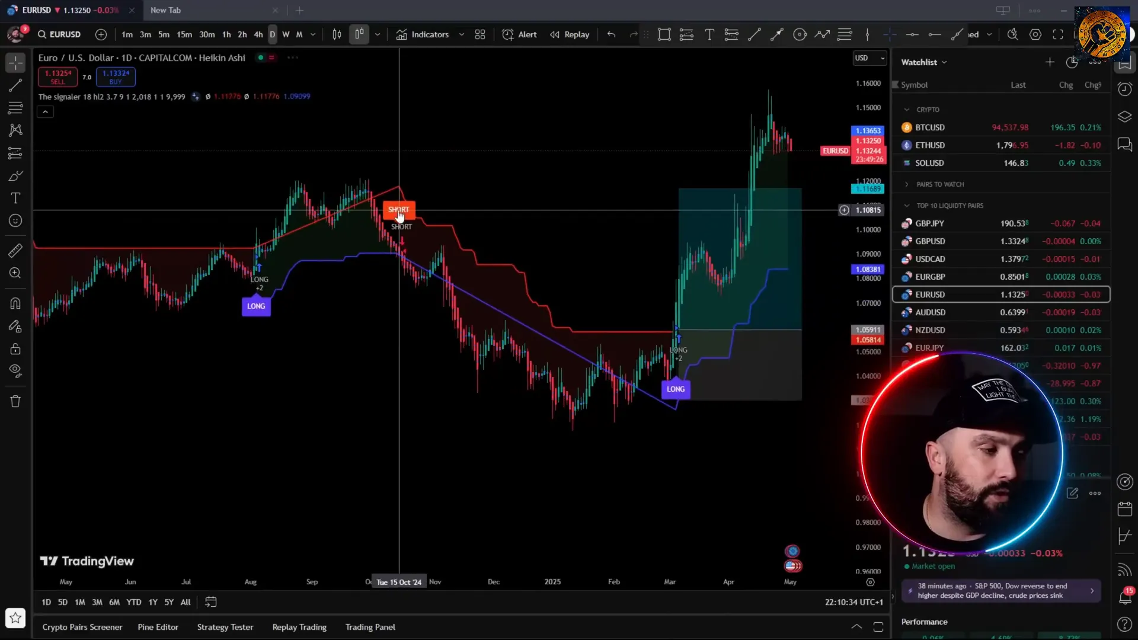Add symbol to compare with plus icon
The width and height of the screenshot is (1138, 640).
point(101,34)
